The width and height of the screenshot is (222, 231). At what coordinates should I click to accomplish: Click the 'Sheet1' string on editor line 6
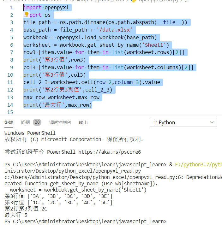(x=154, y=45)
